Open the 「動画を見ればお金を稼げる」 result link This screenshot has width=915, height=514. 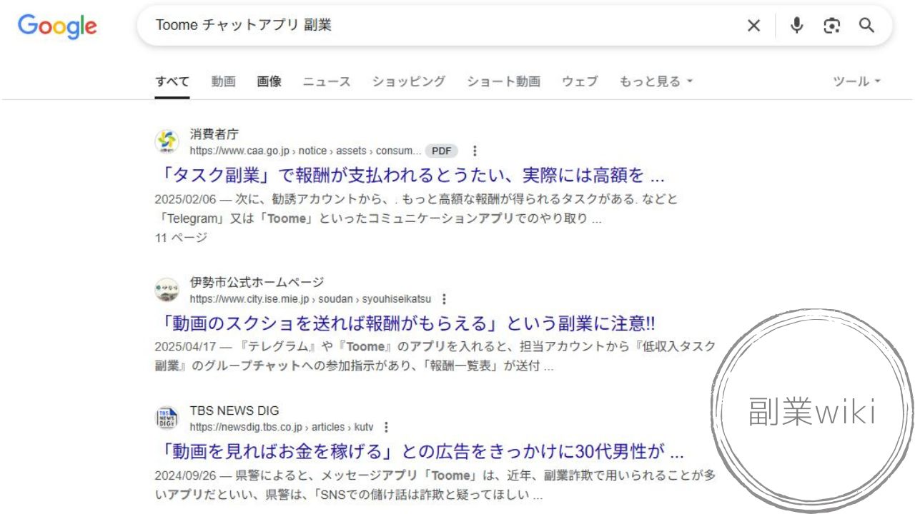coord(420,451)
